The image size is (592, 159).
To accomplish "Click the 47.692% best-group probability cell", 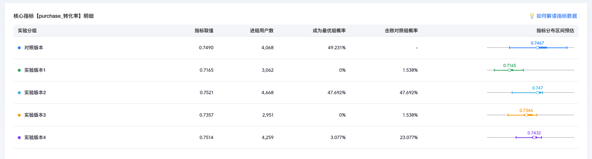I will [336, 93].
